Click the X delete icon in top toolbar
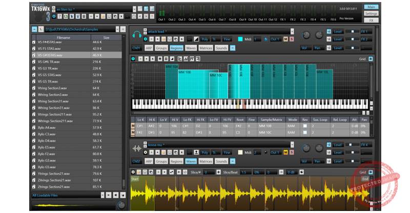 pos(121,16)
